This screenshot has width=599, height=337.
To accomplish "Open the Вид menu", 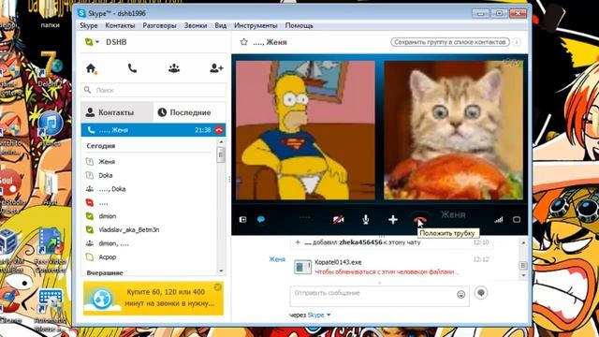I will 221,25.
